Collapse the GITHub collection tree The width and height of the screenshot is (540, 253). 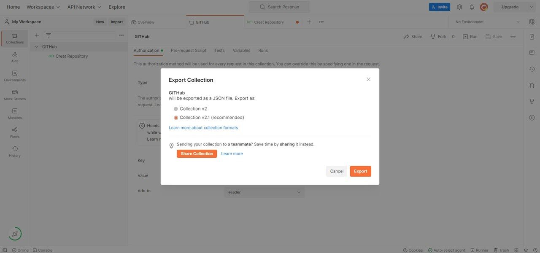pyautogui.click(x=37, y=47)
